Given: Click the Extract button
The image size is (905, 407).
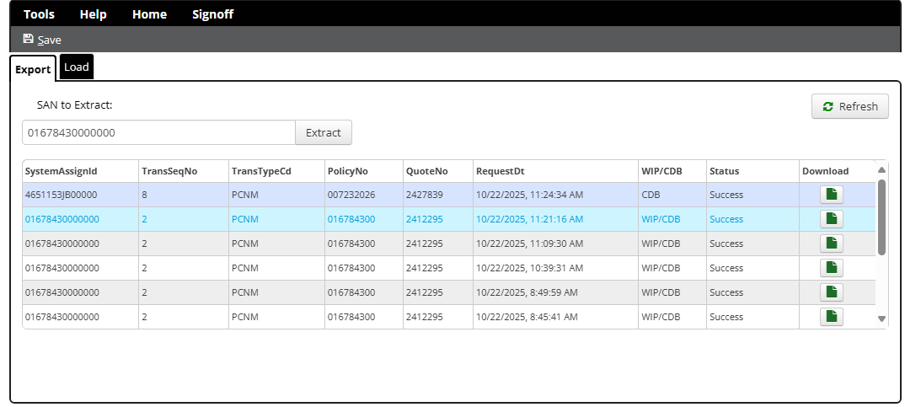Looking at the screenshot, I should [323, 132].
